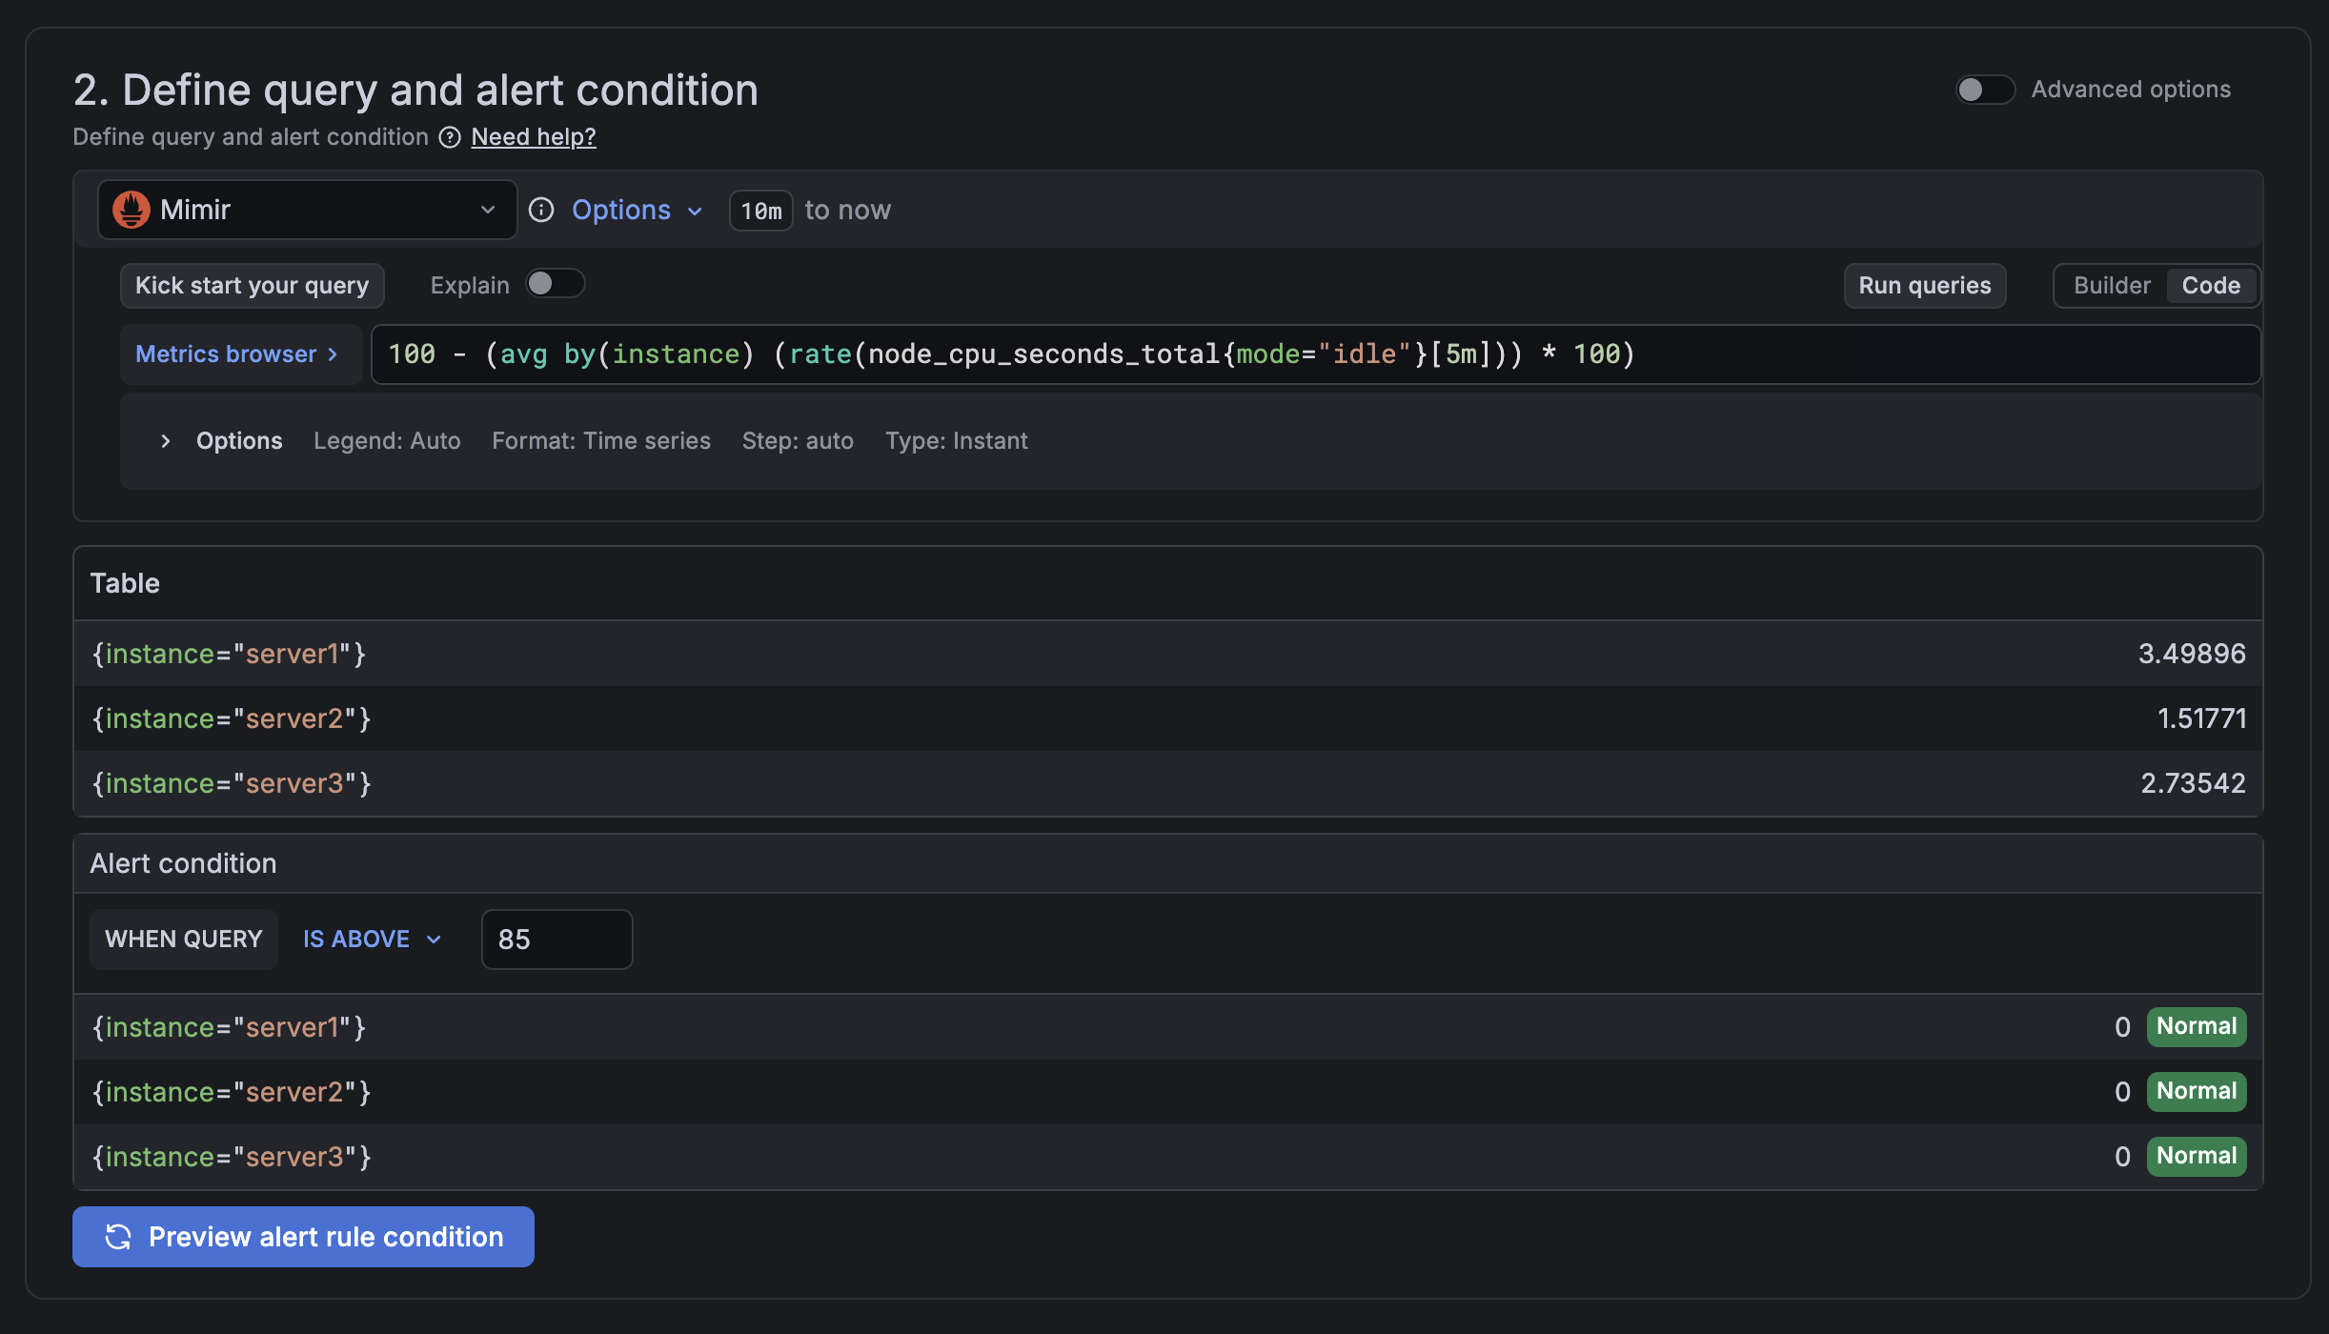Open the IS ABOVE condition dropdown
The image size is (2329, 1334).
370,939
